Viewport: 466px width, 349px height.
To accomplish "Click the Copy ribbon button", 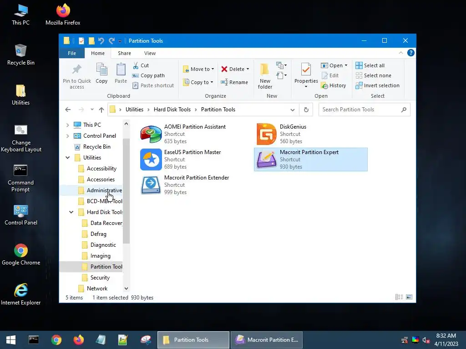I will (x=101, y=73).
